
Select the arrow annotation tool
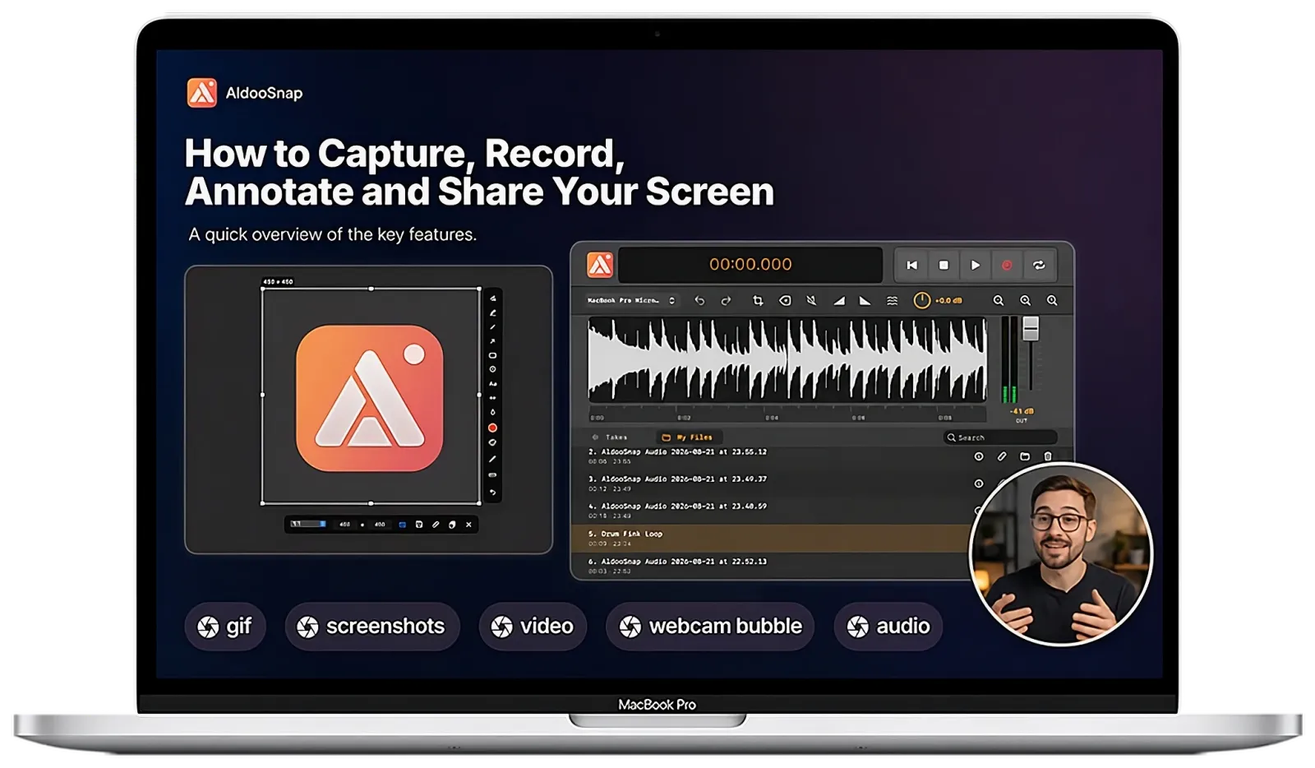[x=492, y=341]
